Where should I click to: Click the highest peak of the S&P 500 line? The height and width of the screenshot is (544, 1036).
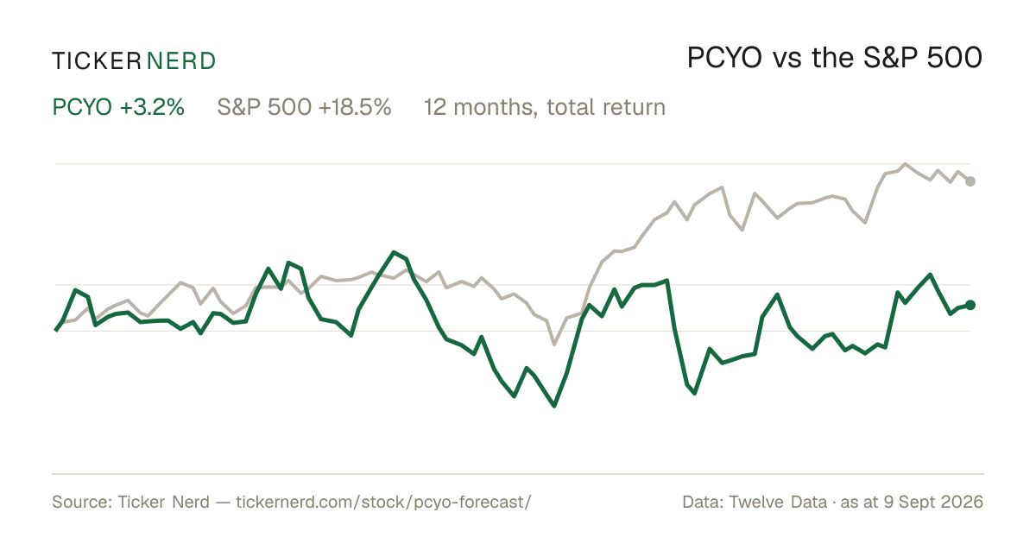[x=905, y=163]
